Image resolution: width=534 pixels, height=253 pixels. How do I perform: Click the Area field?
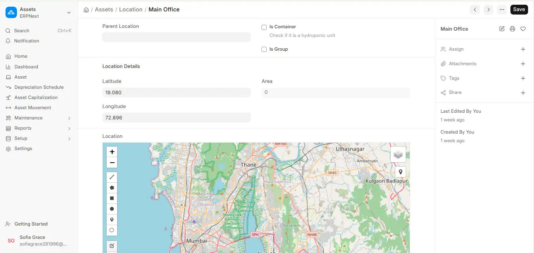tap(336, 93)
